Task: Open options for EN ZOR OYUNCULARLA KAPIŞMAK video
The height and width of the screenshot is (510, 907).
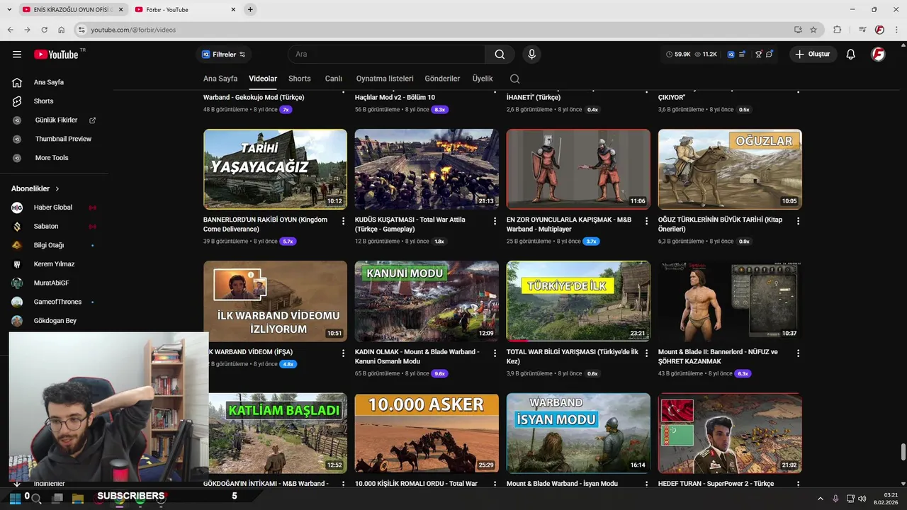Action: 646,221
